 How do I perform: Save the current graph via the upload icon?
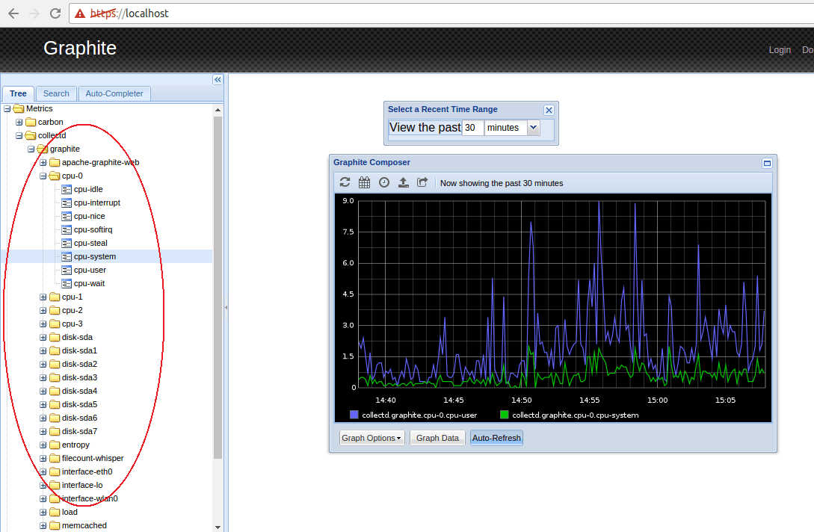(404, 182)
